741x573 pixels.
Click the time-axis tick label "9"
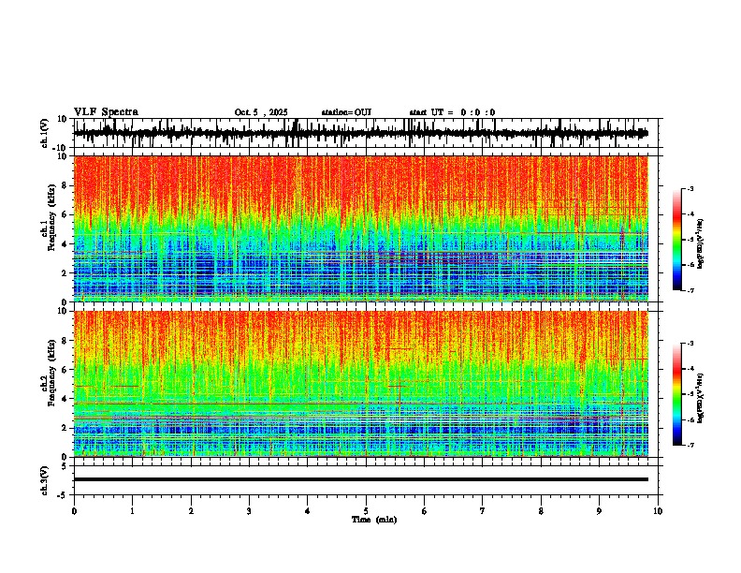pyautogui.click(x=599, y=511)
